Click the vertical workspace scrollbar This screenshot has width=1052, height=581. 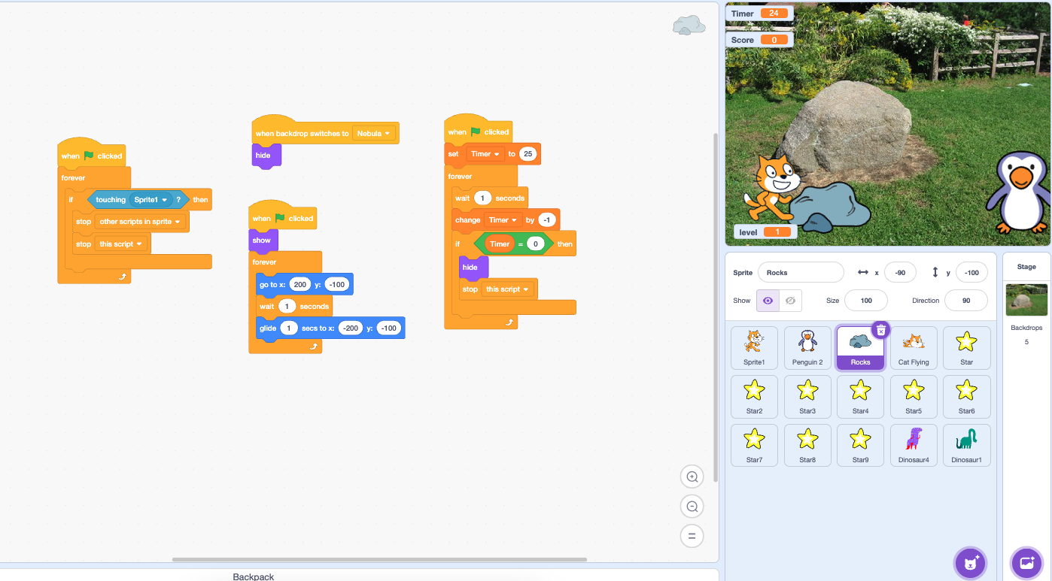pyautogui.click(x=715, y=308)
